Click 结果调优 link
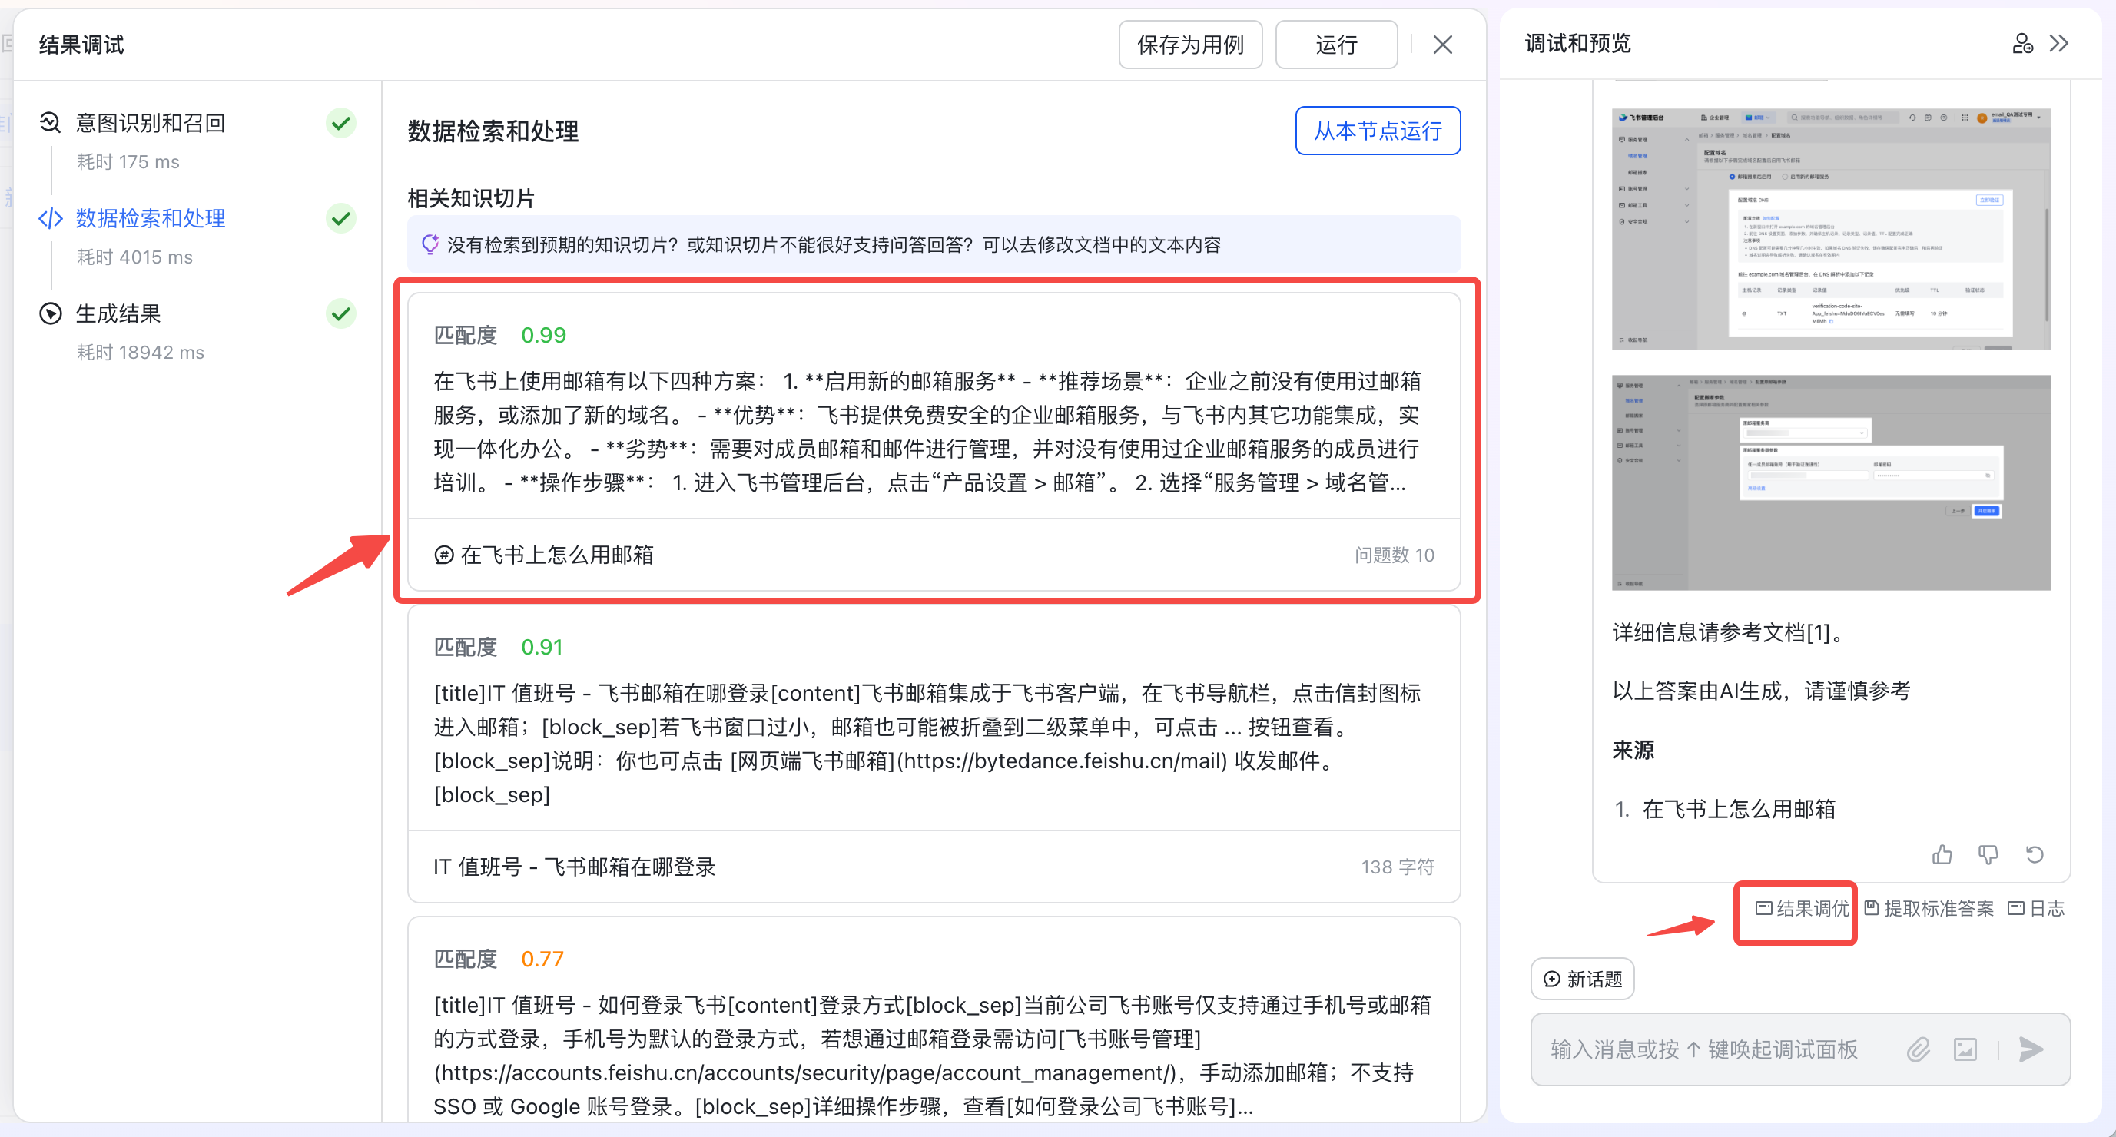Image resolution: width=2116 pixels, height=1137 pixels. tap(1803, 909)
